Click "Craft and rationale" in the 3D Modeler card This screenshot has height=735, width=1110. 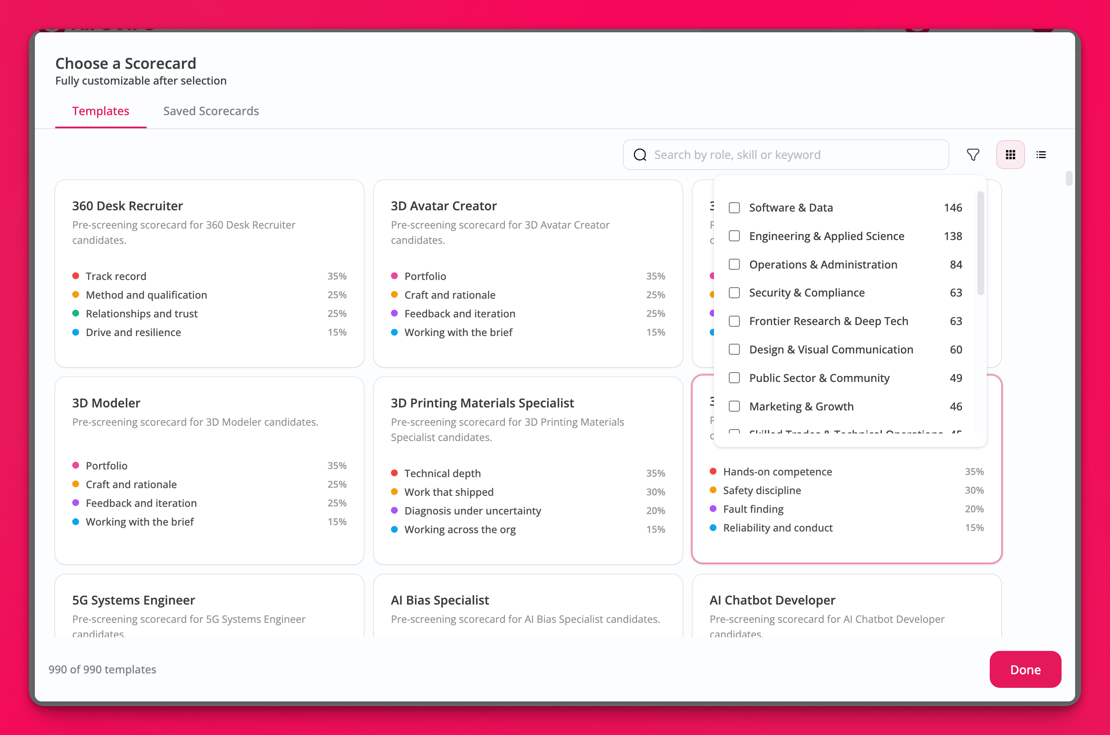coord(131,484)
